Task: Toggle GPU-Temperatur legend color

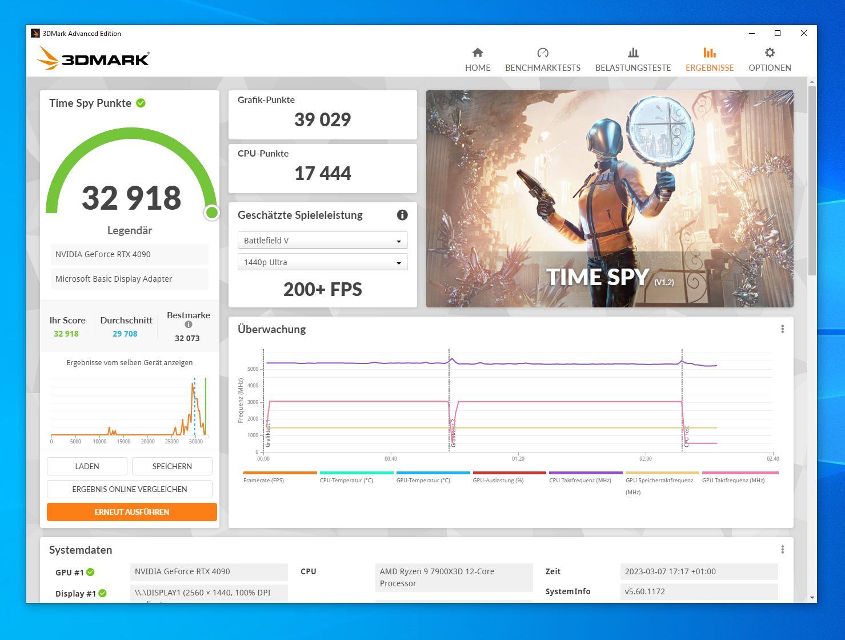Action: [433, 473]
